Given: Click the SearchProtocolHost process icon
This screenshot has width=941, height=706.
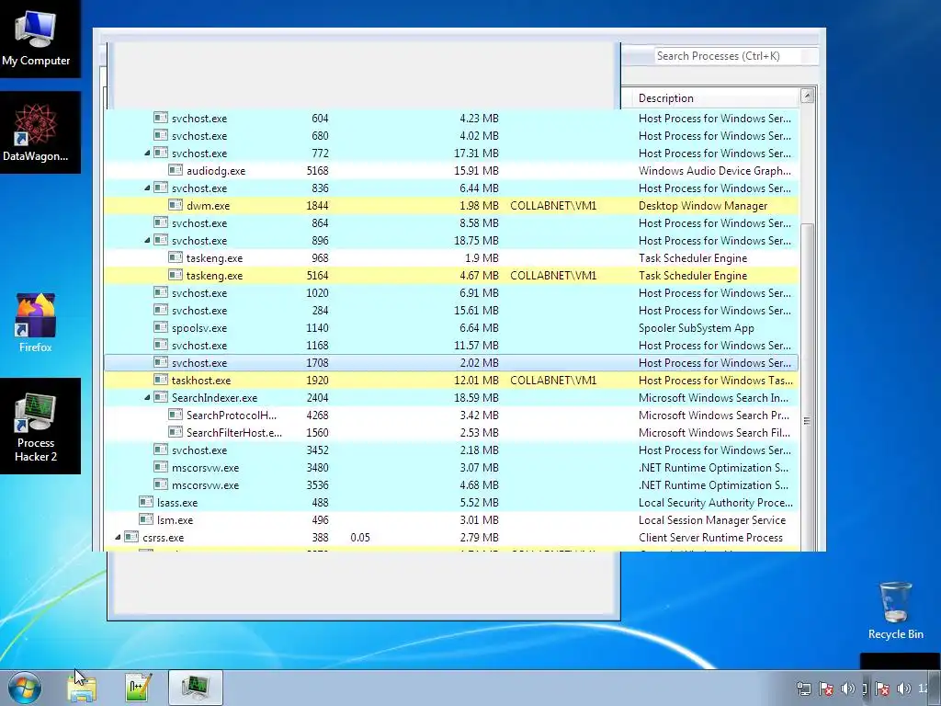Looking at the screenshot, I should (x=176, y=415).
